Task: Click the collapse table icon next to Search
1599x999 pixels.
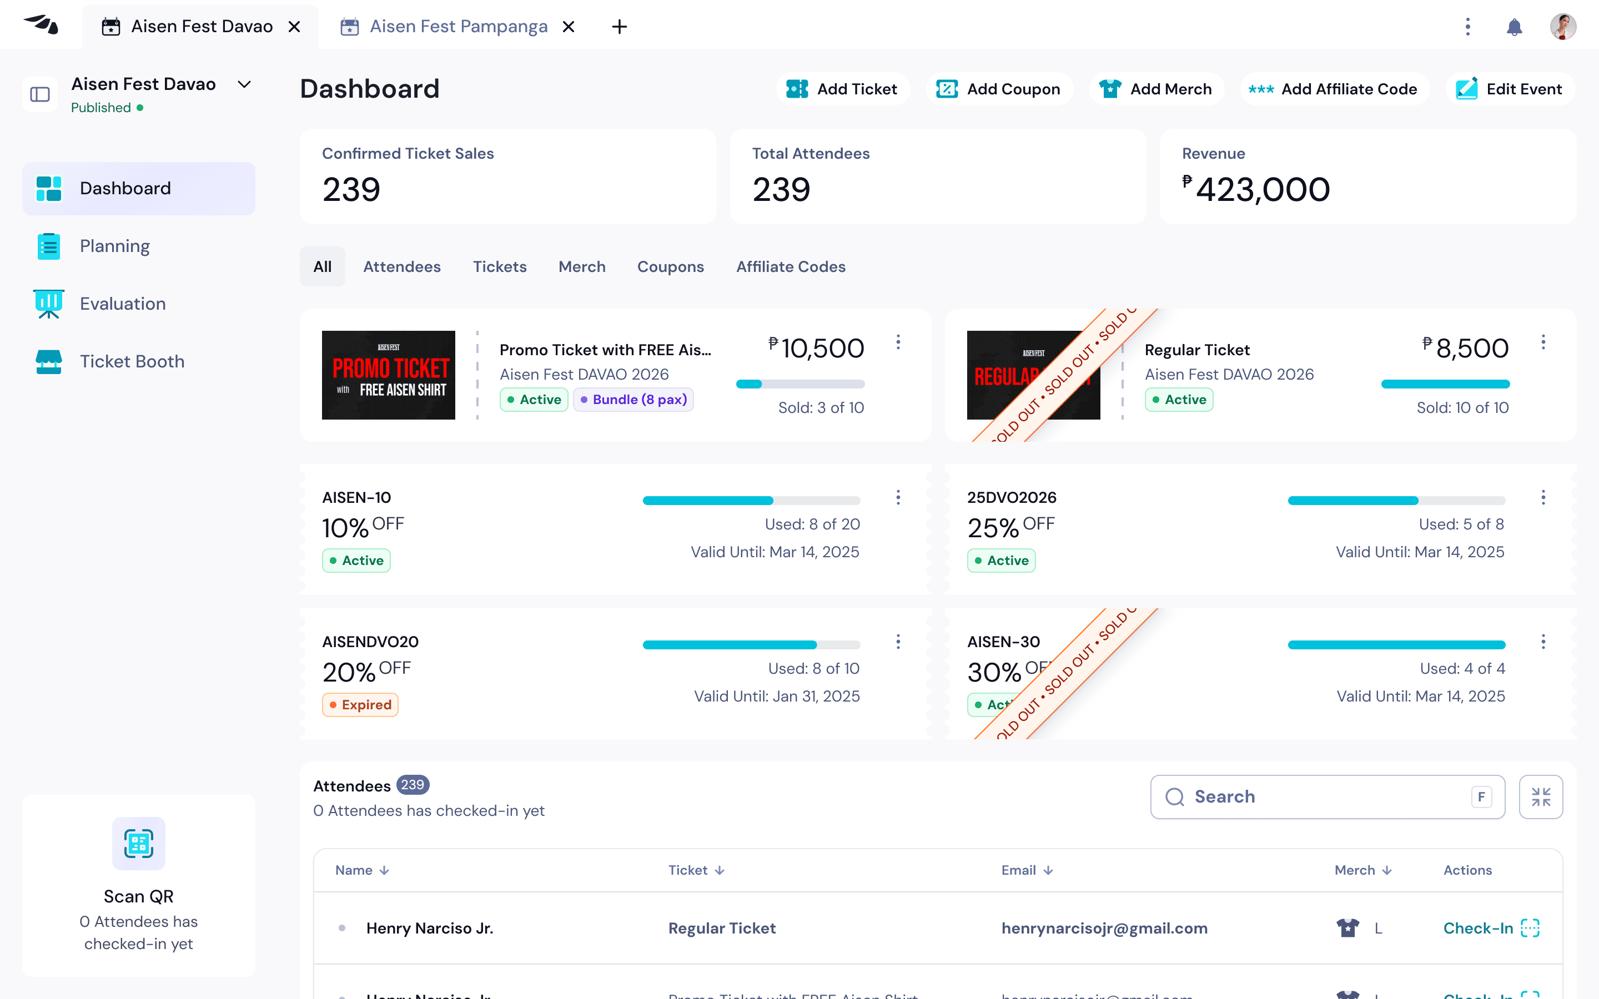Action: coord(1541,796)
